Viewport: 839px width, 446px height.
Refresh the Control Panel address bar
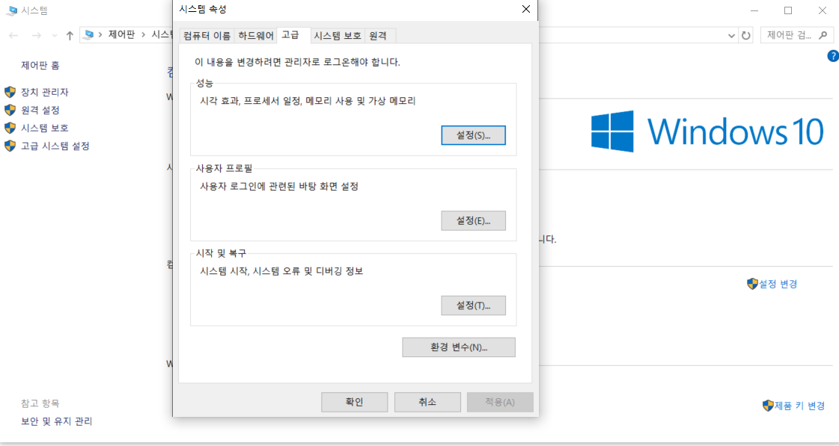click(x=746, y=36)
